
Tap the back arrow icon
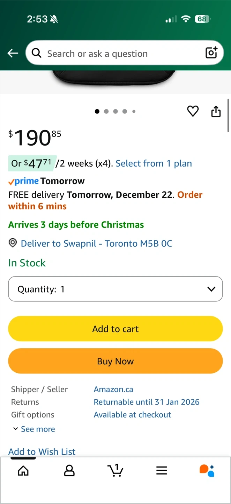pos(13,53)
